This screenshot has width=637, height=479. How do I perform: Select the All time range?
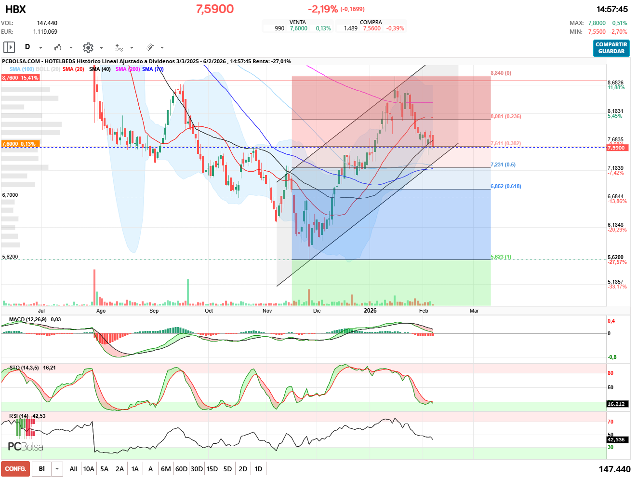click(x=73, y=469)
